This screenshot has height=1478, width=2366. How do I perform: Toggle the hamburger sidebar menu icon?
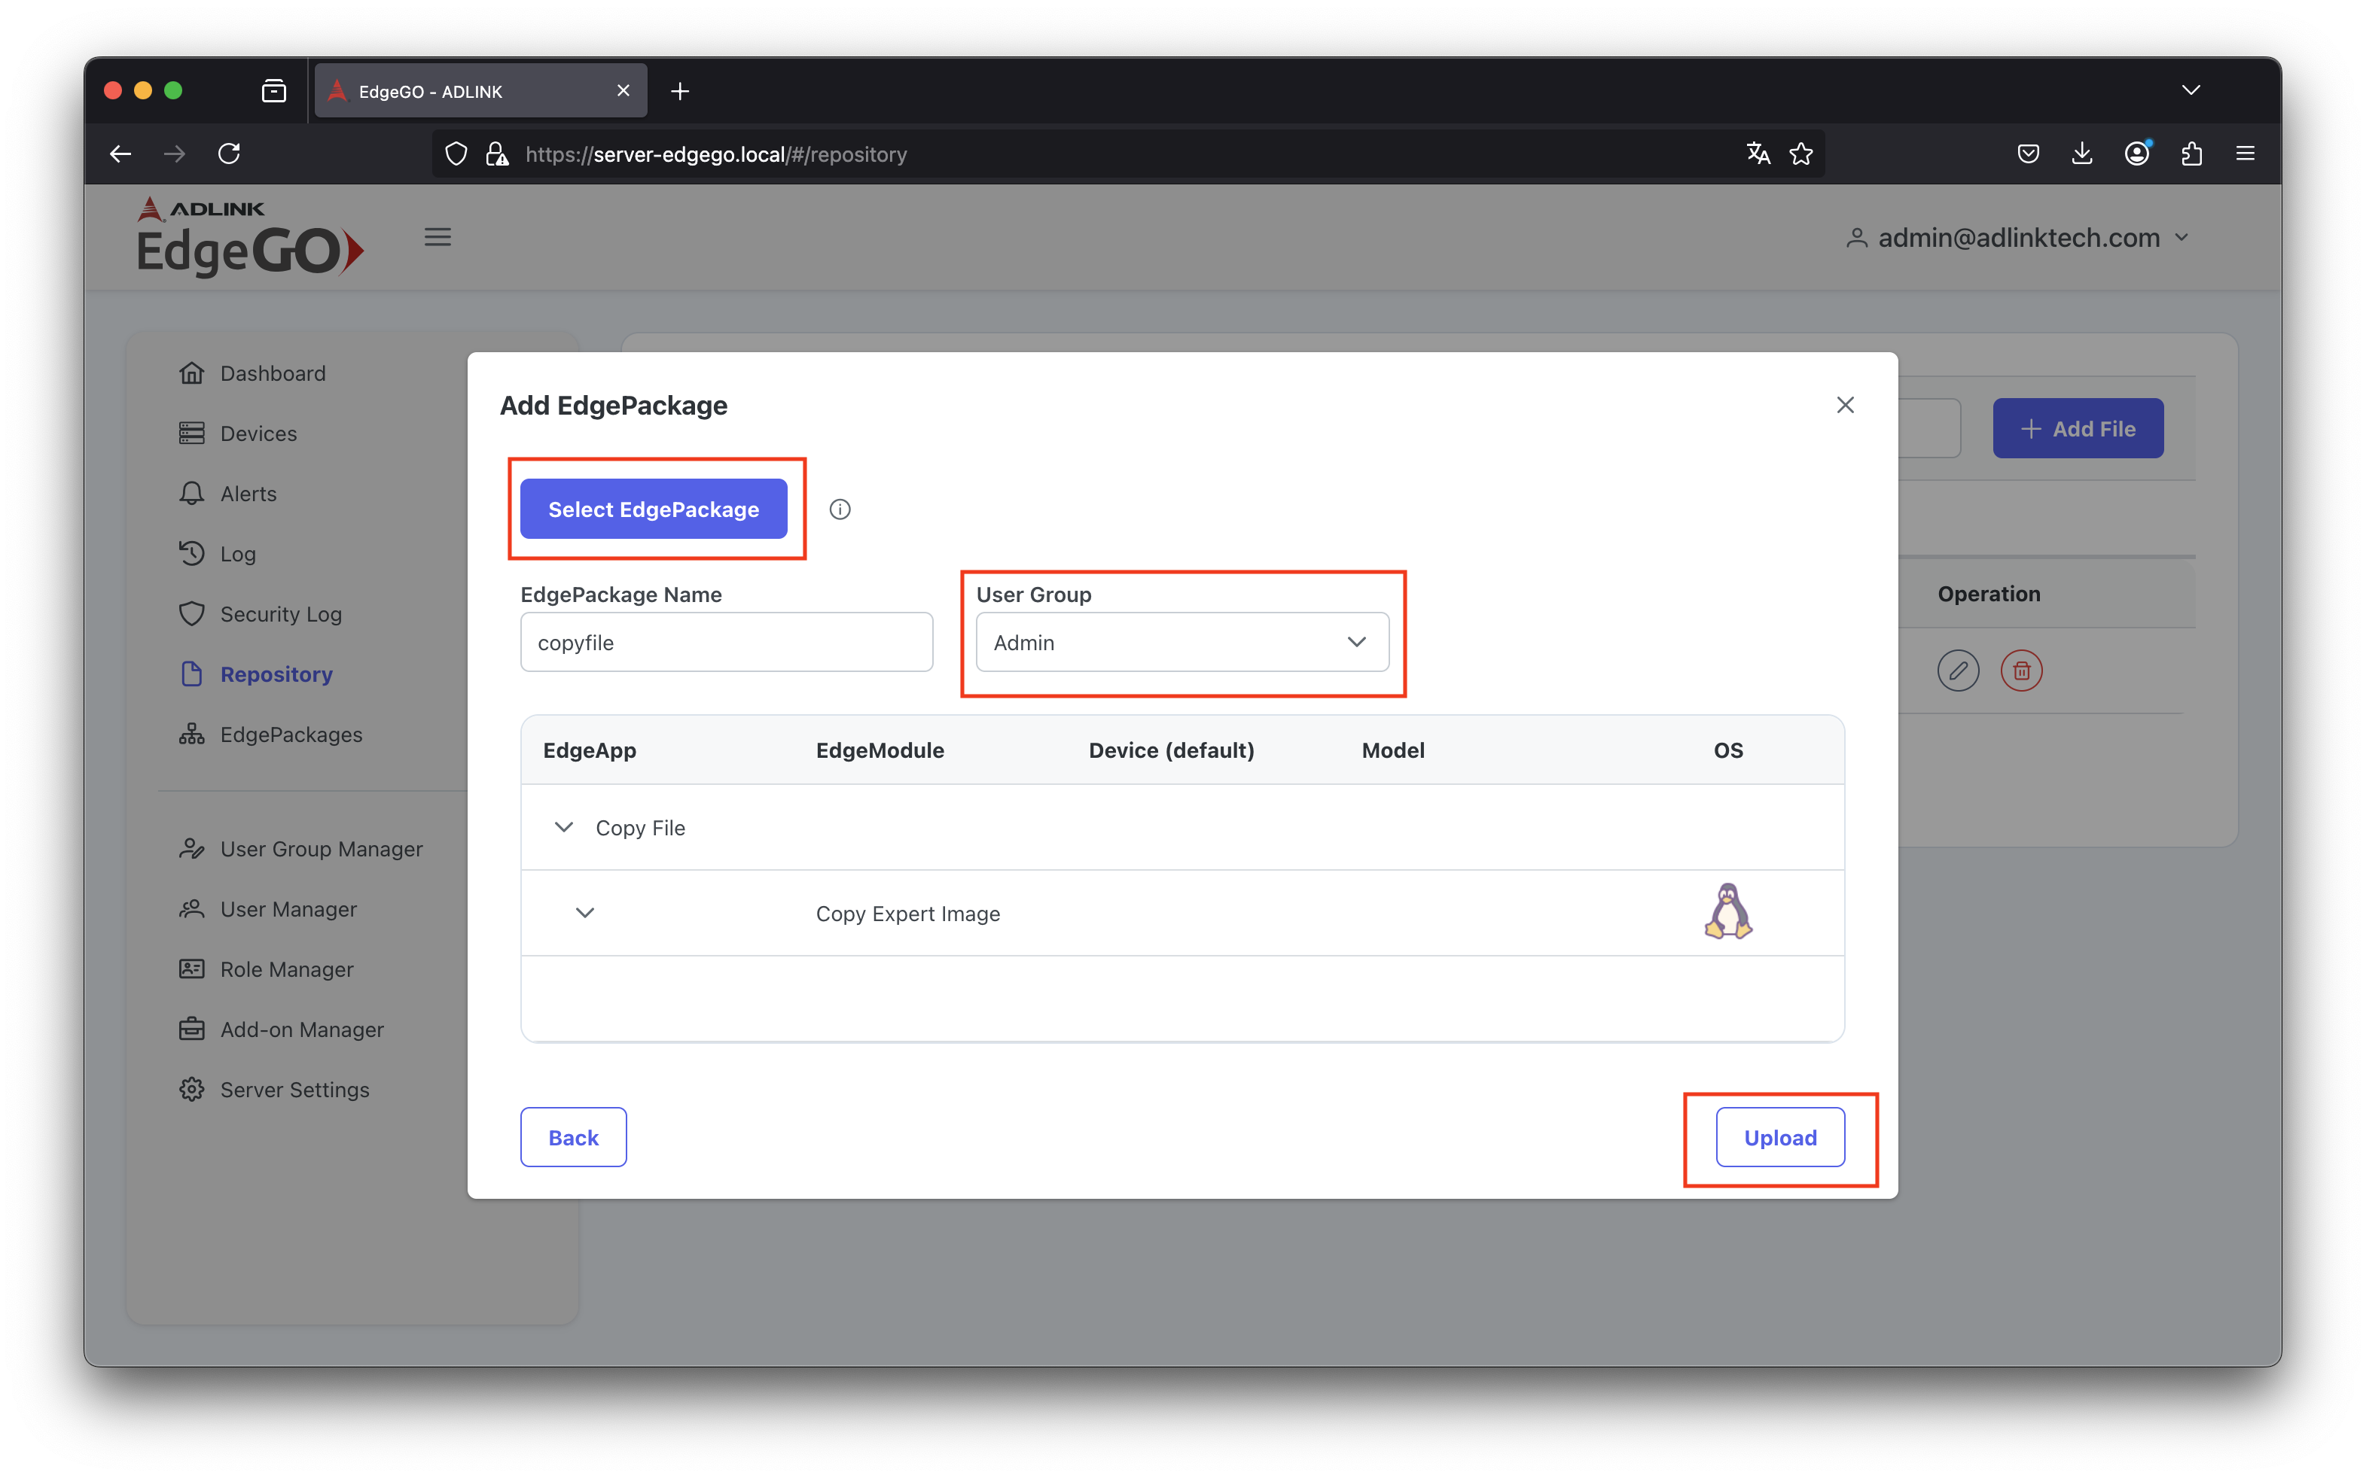438,238
